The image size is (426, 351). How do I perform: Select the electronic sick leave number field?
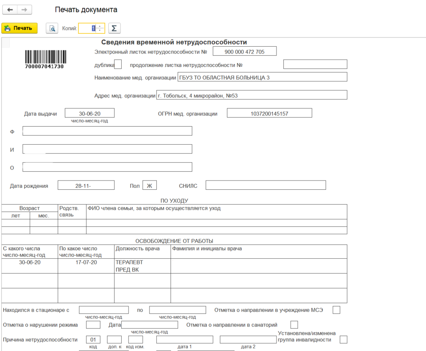click(245, 51)
